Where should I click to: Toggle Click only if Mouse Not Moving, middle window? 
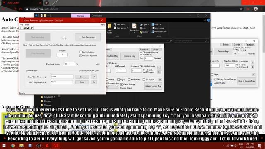[x=141, y=53]
